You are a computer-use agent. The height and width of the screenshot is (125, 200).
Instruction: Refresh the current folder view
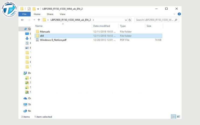point(130,20)
